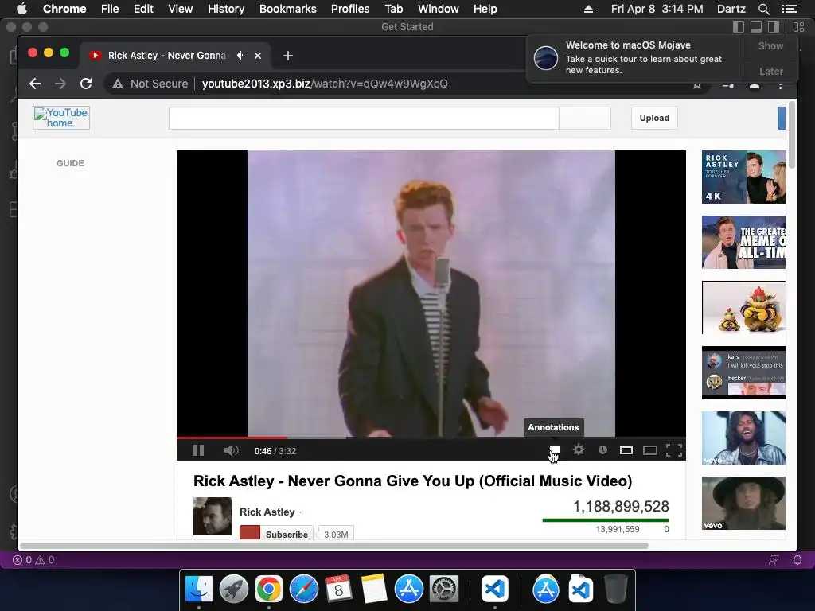Open the Window menu
Screen dimensions: 815x611
pos(439,9)
